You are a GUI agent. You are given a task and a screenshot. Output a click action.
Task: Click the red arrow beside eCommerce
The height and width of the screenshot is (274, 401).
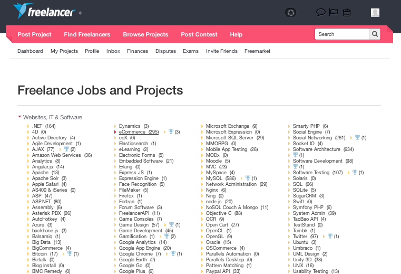point(115,132)
